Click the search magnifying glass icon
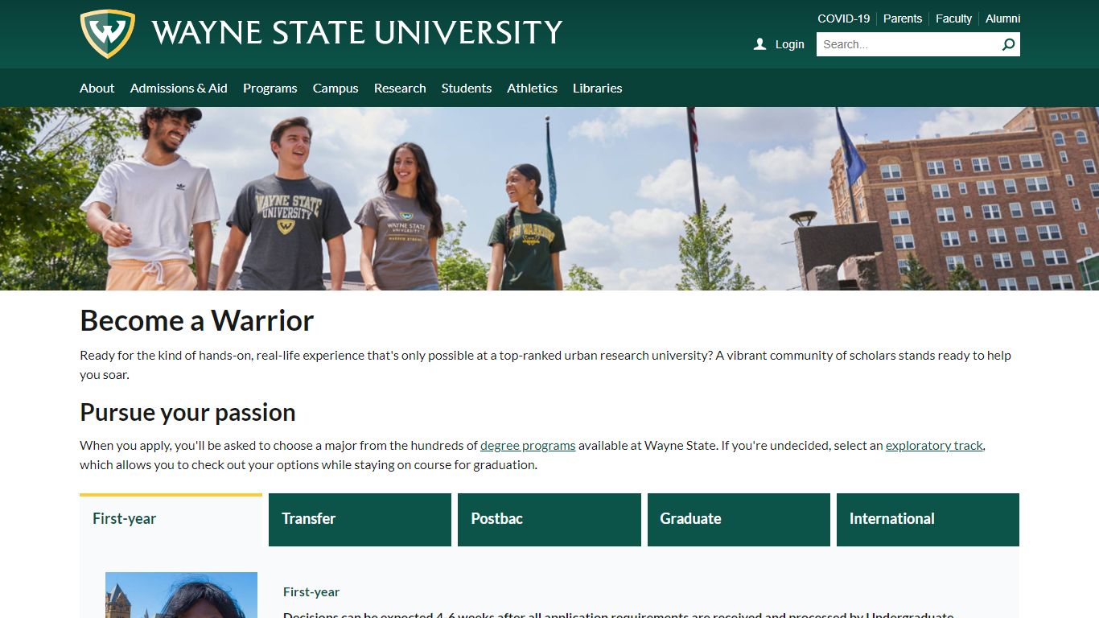Image resolution: width=1099 pixels, height=618 pixels. 1008,44
